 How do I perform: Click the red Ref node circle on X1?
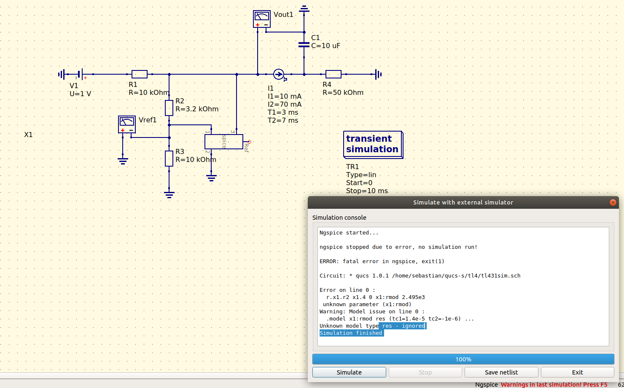[249, 143]
